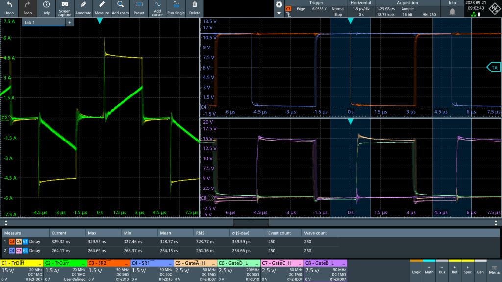The width and height of the screenshot is (502, 282).
Task: Add a Math waveform with the plus expander
Action: tap(429, 267)
